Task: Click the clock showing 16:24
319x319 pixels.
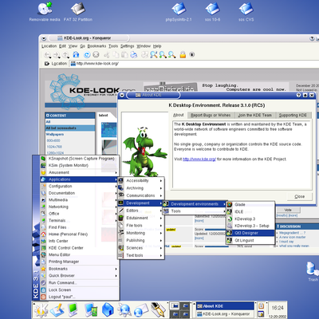Action: (x=278, y=308)
